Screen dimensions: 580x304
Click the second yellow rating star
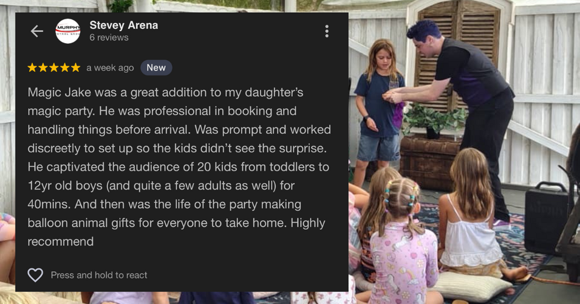pos(43,67)
